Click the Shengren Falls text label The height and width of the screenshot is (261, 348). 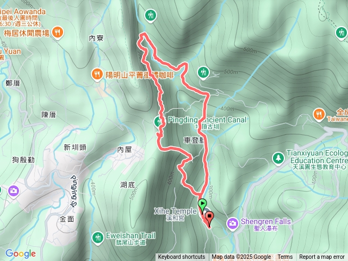coord(266,221)
